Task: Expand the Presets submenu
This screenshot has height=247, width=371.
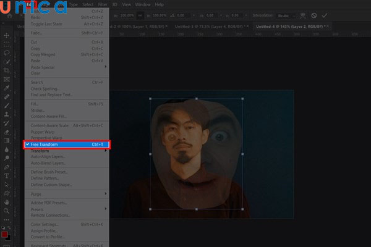Action: (67, 209)
